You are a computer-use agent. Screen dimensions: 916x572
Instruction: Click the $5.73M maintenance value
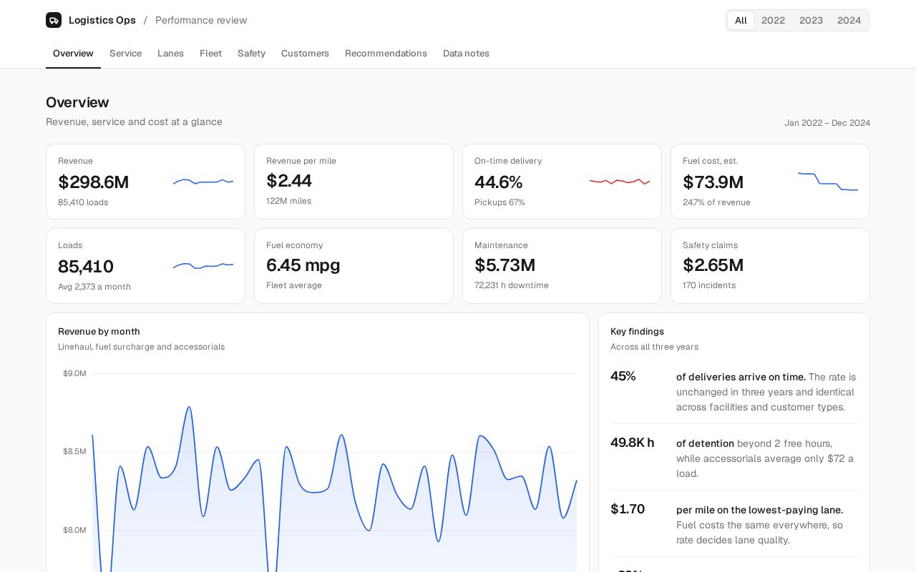pos(505,265)
